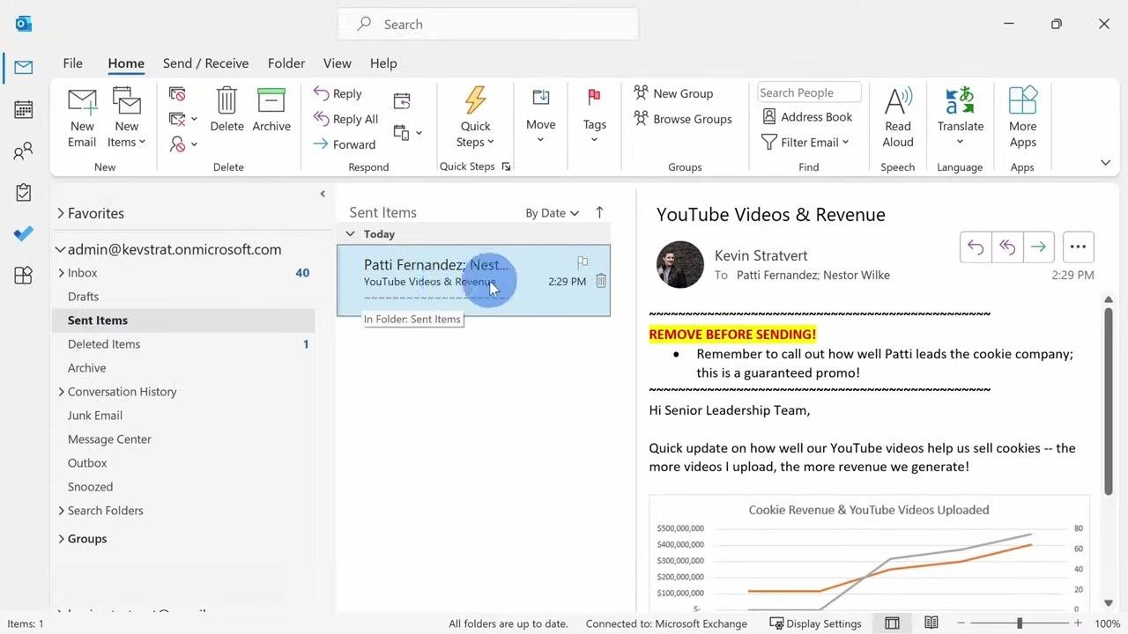The image size is (1128, 634).
Task: Open More Apps in ribbon
Action: (x=1022, y=118)
